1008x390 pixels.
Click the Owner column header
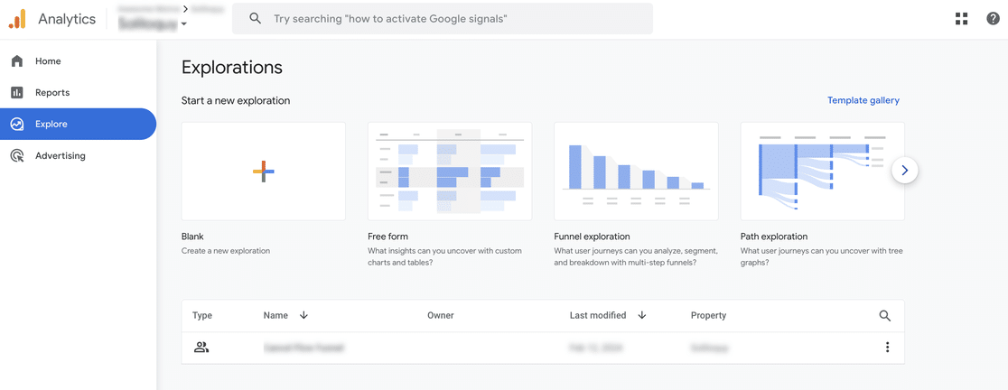coord(441,315)
